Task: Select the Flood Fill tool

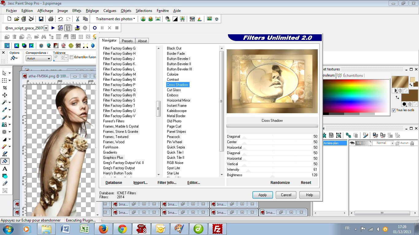Action: [5, 161]
